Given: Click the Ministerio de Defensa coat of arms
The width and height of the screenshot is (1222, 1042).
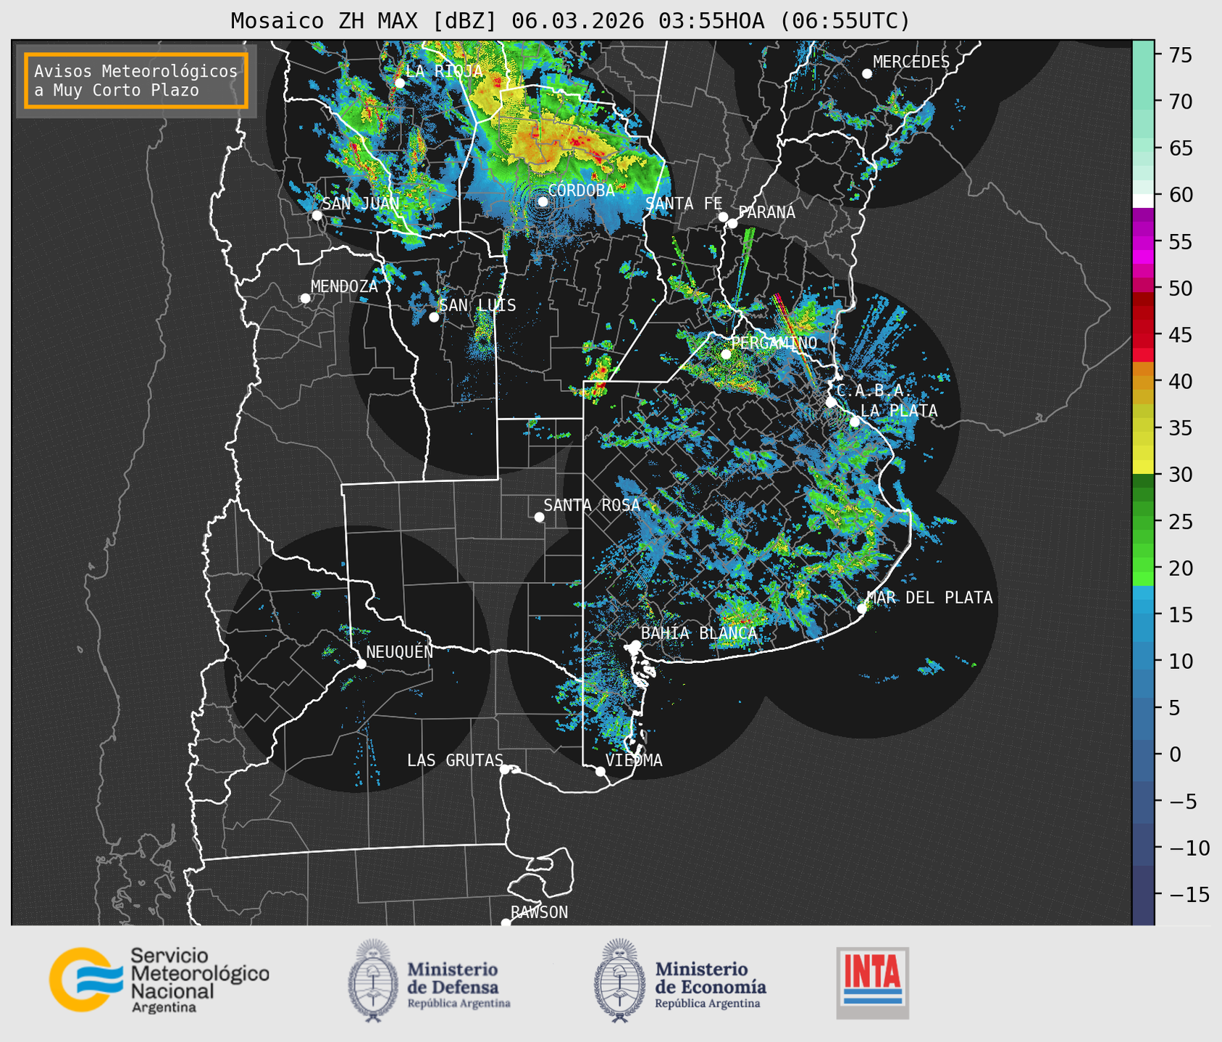Looking at the screenshot, I should 373,980.
